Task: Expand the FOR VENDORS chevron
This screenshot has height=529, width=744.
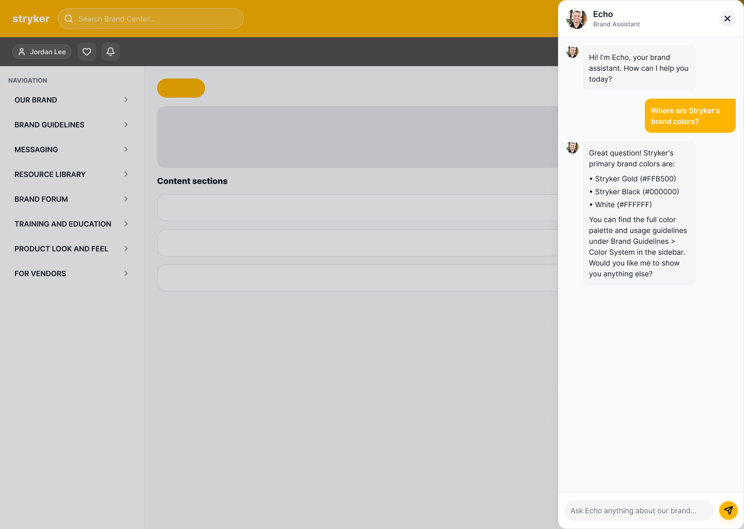Action: tap(126, 273)
